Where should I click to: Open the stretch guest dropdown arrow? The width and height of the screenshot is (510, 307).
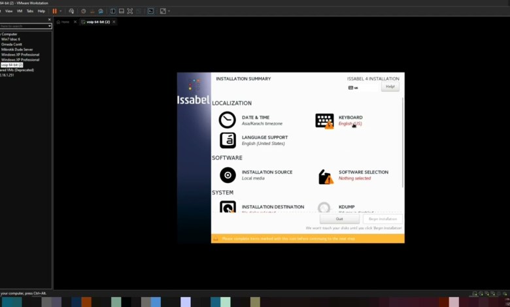169,11
